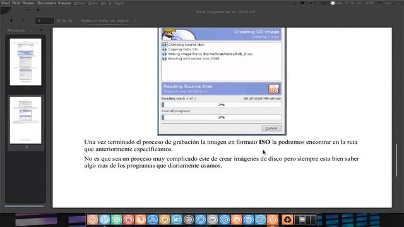Click the workspace switcher in dock

306,220
